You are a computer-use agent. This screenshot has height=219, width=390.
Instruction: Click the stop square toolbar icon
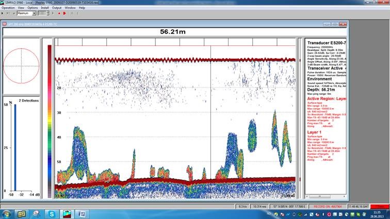click(x=14, y=13)
